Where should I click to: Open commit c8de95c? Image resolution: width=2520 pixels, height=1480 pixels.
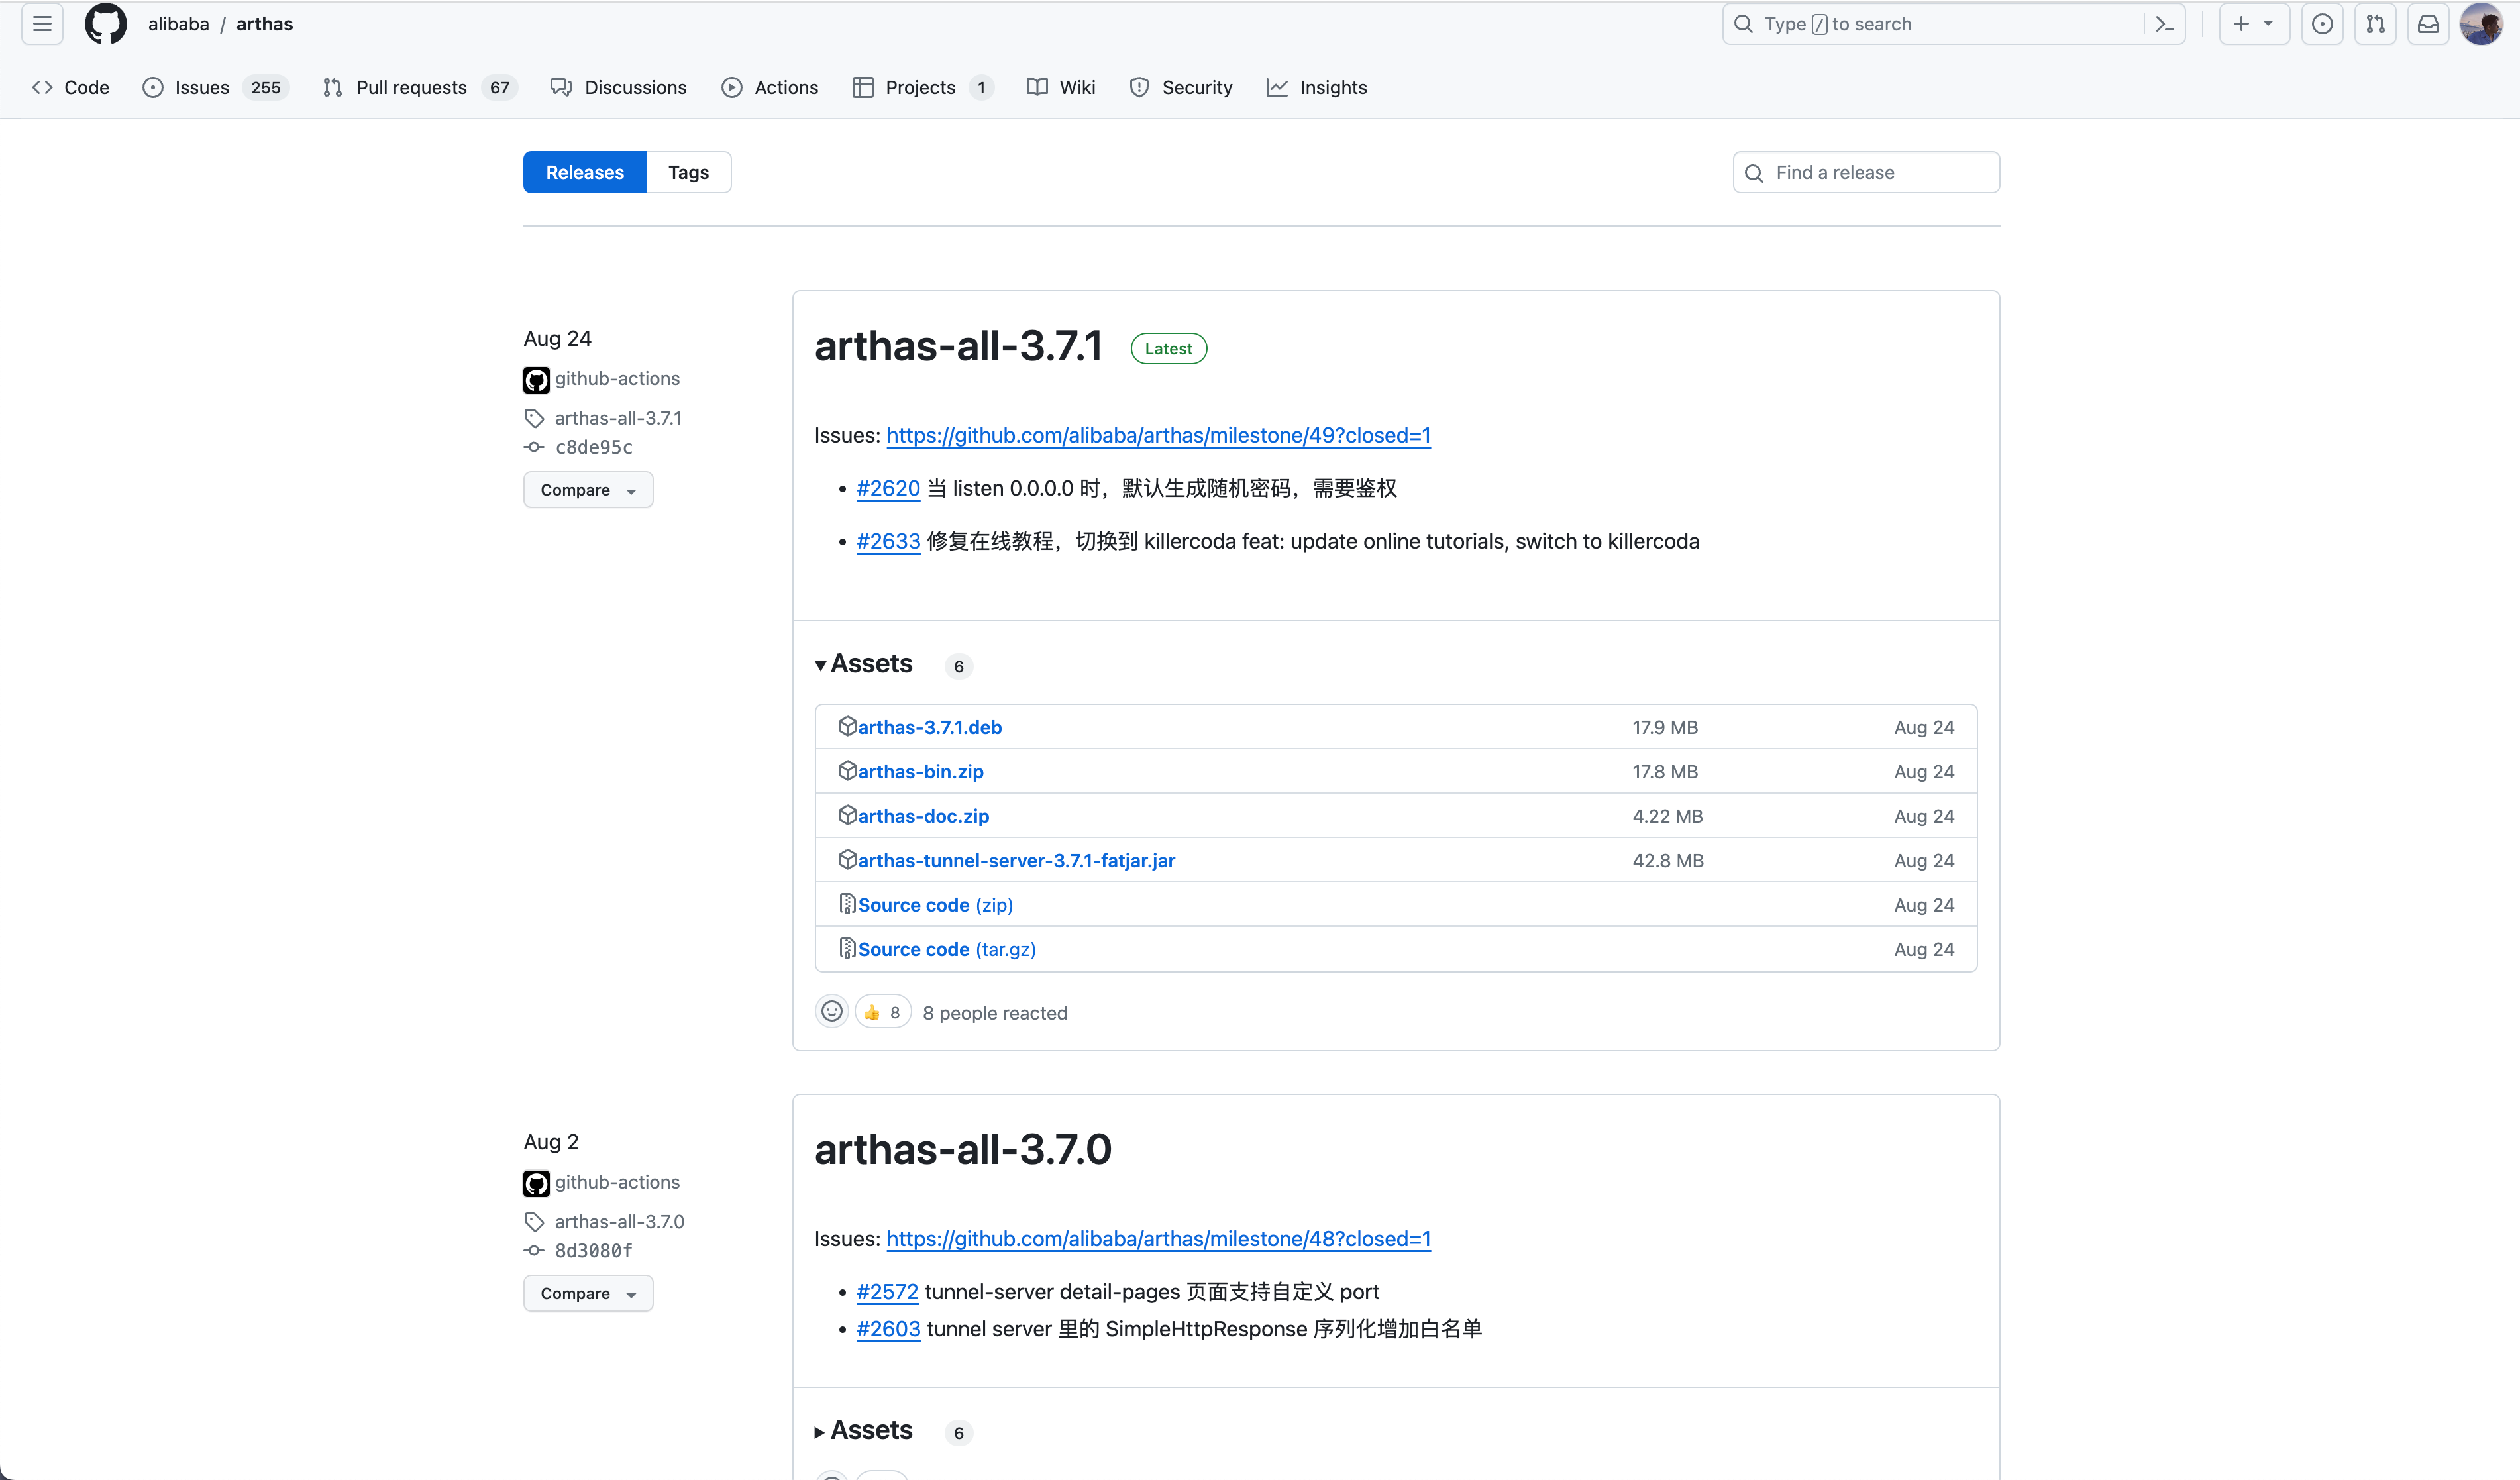click(x=594, y=447)
